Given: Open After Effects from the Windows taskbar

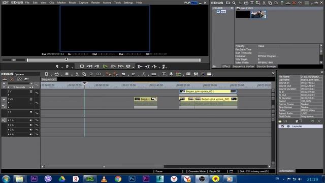Looking at the screenshot, I should point(34,178).
